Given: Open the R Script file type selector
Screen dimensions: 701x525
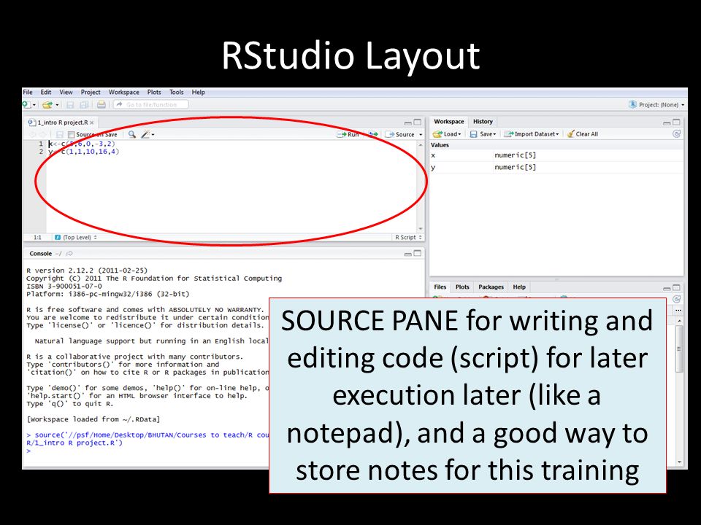Looking at the screenshot, I should 409,238.
